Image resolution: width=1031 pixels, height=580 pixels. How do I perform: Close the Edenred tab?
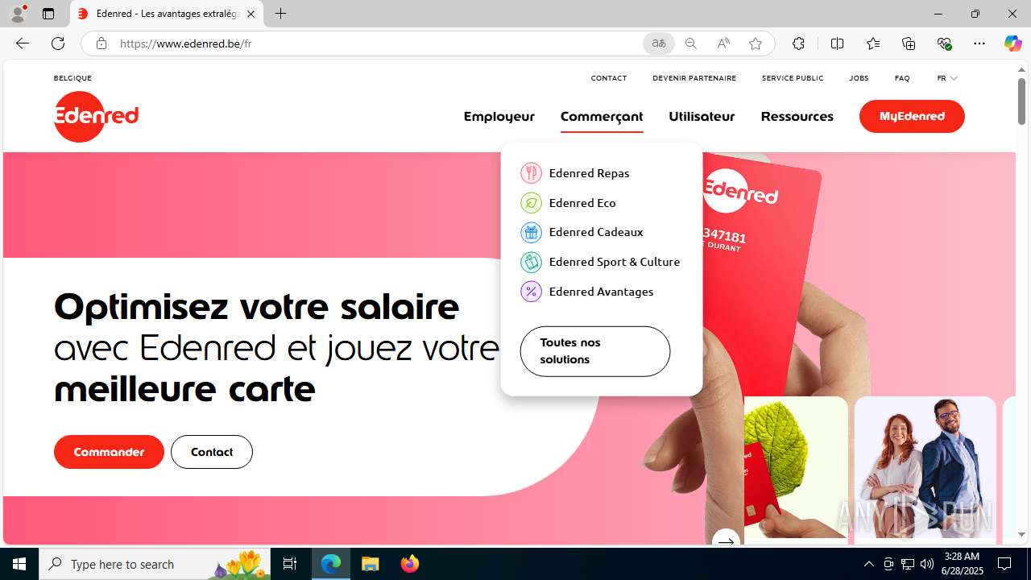251,14
